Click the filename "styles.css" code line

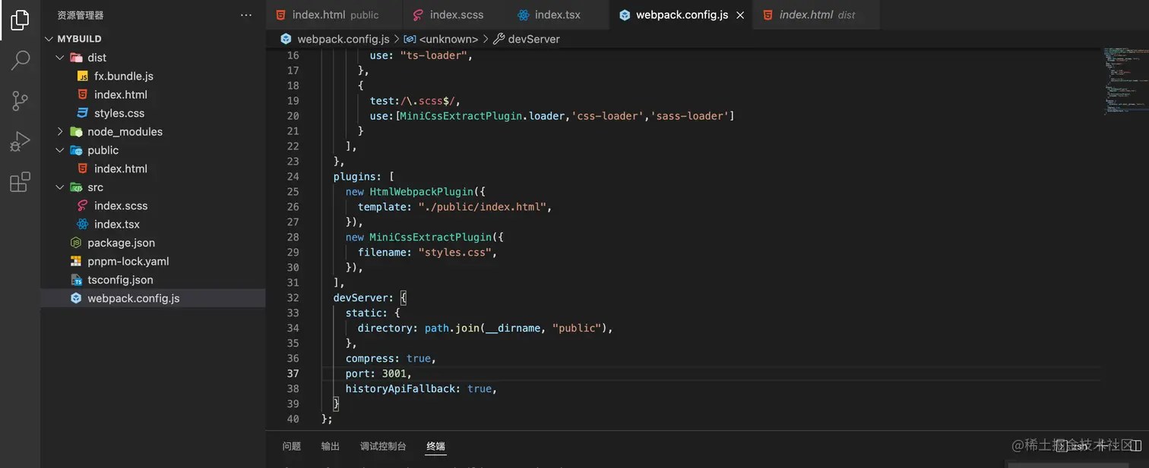tap(427, 252)
